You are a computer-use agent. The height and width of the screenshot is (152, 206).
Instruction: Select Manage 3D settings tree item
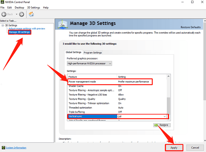(x=19, y=32)
